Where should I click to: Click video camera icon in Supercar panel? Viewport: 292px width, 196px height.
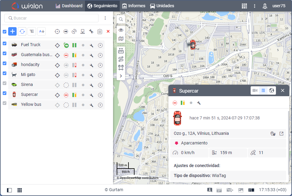point(255,90)
